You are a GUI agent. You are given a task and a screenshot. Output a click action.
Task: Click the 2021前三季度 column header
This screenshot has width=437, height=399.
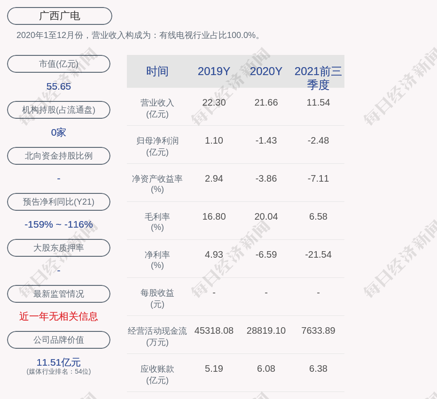318,78
